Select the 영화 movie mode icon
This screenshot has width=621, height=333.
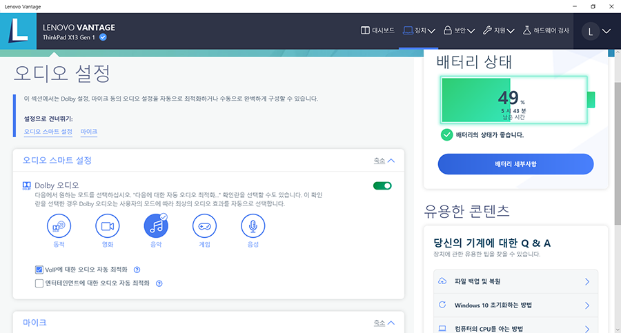click(108, 226)
